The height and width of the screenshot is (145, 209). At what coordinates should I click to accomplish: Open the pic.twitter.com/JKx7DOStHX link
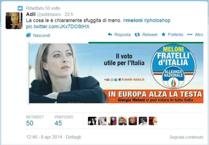click(x=57, y=27)
